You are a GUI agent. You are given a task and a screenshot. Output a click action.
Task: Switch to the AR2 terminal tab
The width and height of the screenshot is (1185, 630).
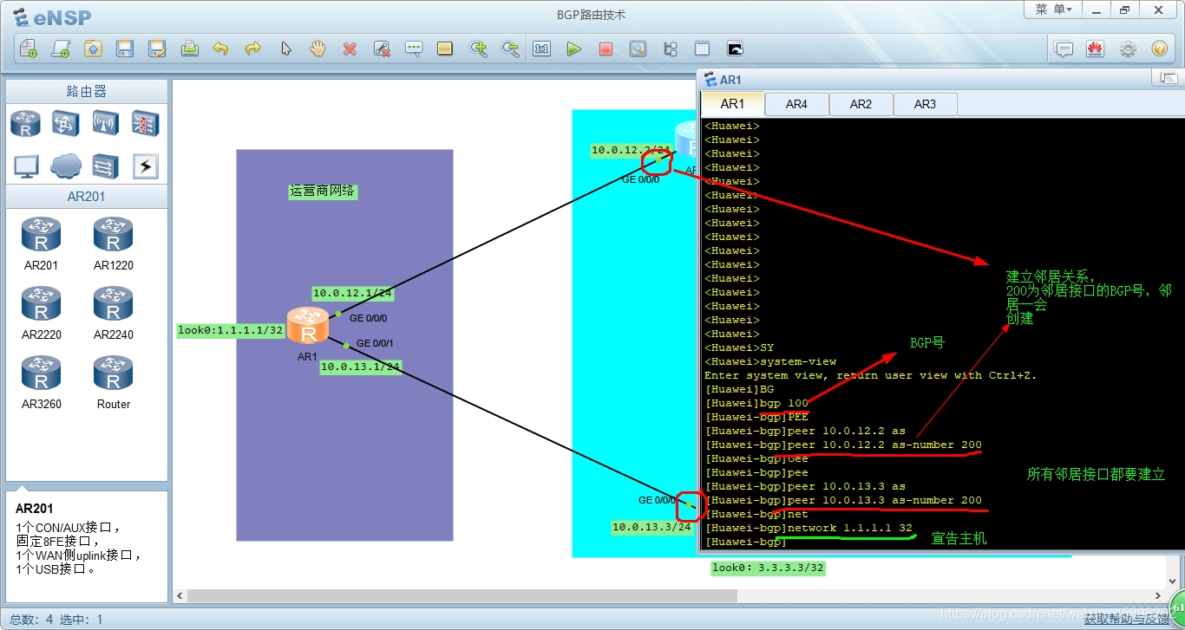(x=861, y=104)
